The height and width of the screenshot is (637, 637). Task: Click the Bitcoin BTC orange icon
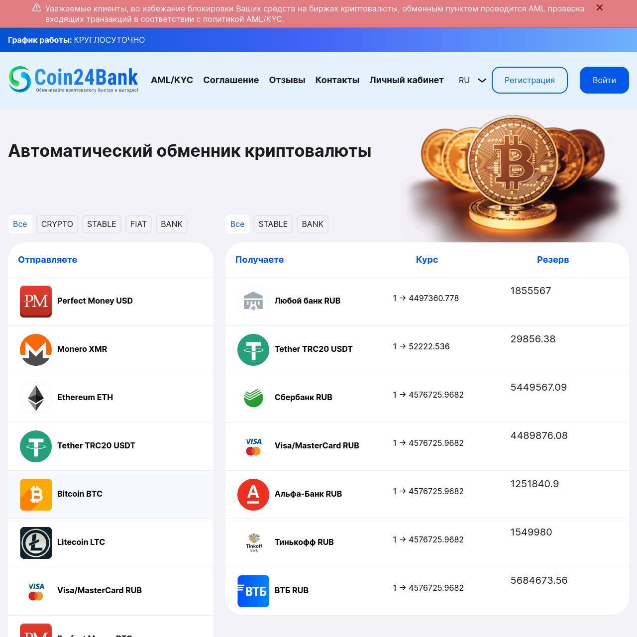click(36, 495)
